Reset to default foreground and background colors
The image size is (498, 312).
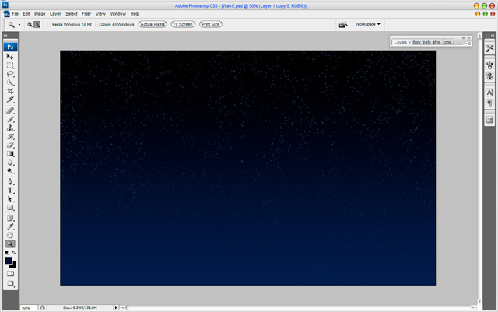click(7, 253)
